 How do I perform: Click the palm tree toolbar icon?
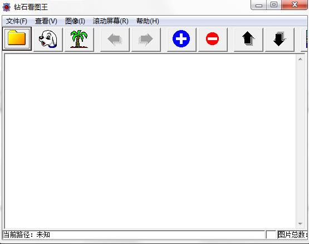(x=79, y=39)
